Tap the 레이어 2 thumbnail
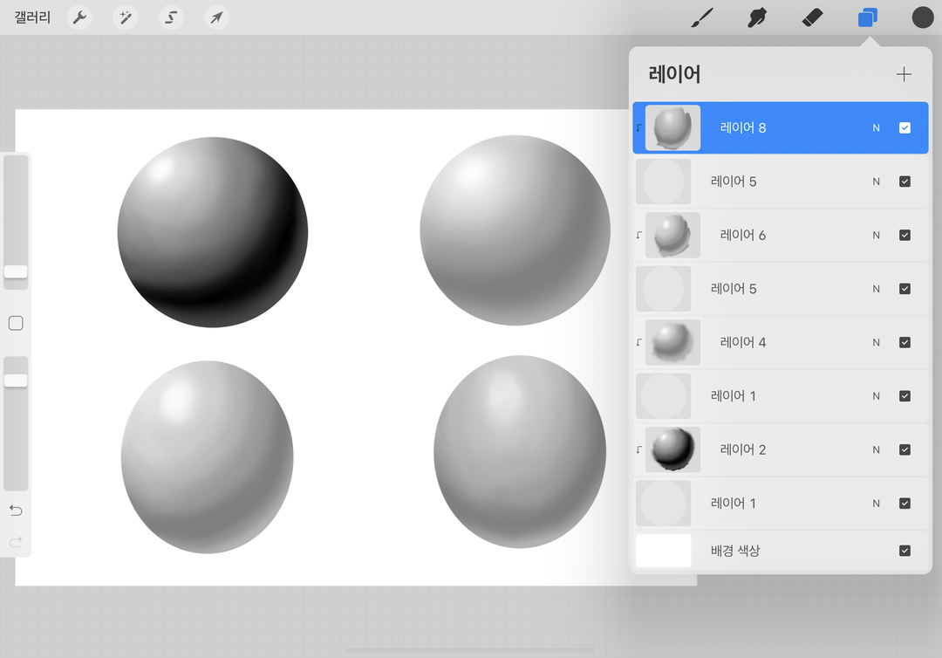Screen dimensions: 942x658 coord(672,450)
